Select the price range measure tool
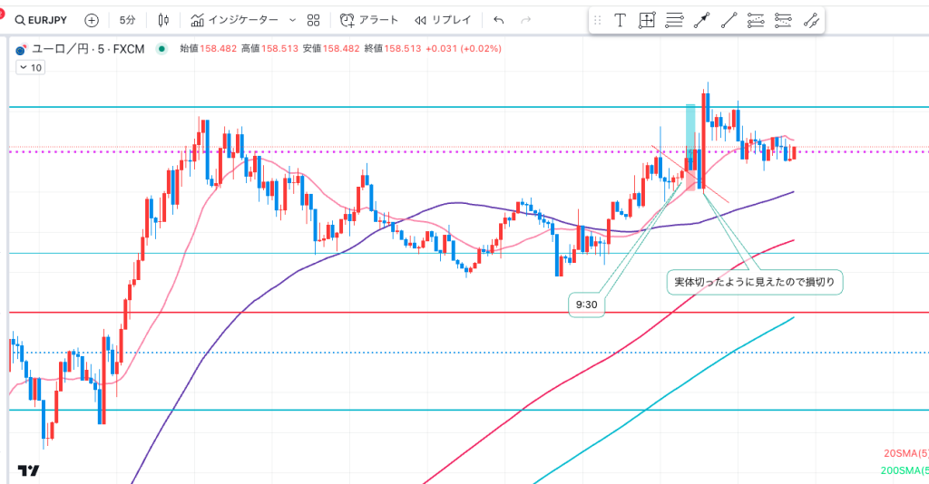The height and width of the screenshot is (484, 929). pyautogui.click(x=647, y=20)
